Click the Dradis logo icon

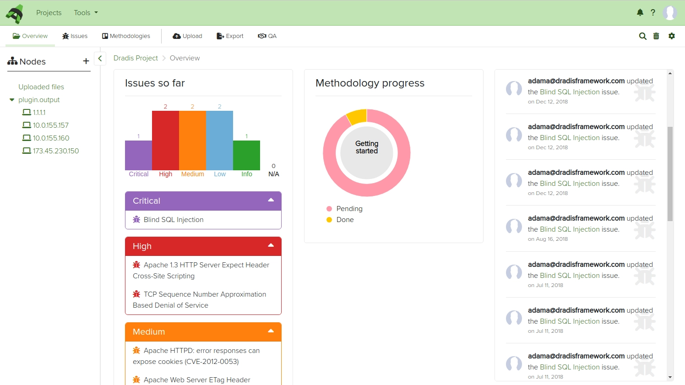pyautogui.click(x=14, y=13)
